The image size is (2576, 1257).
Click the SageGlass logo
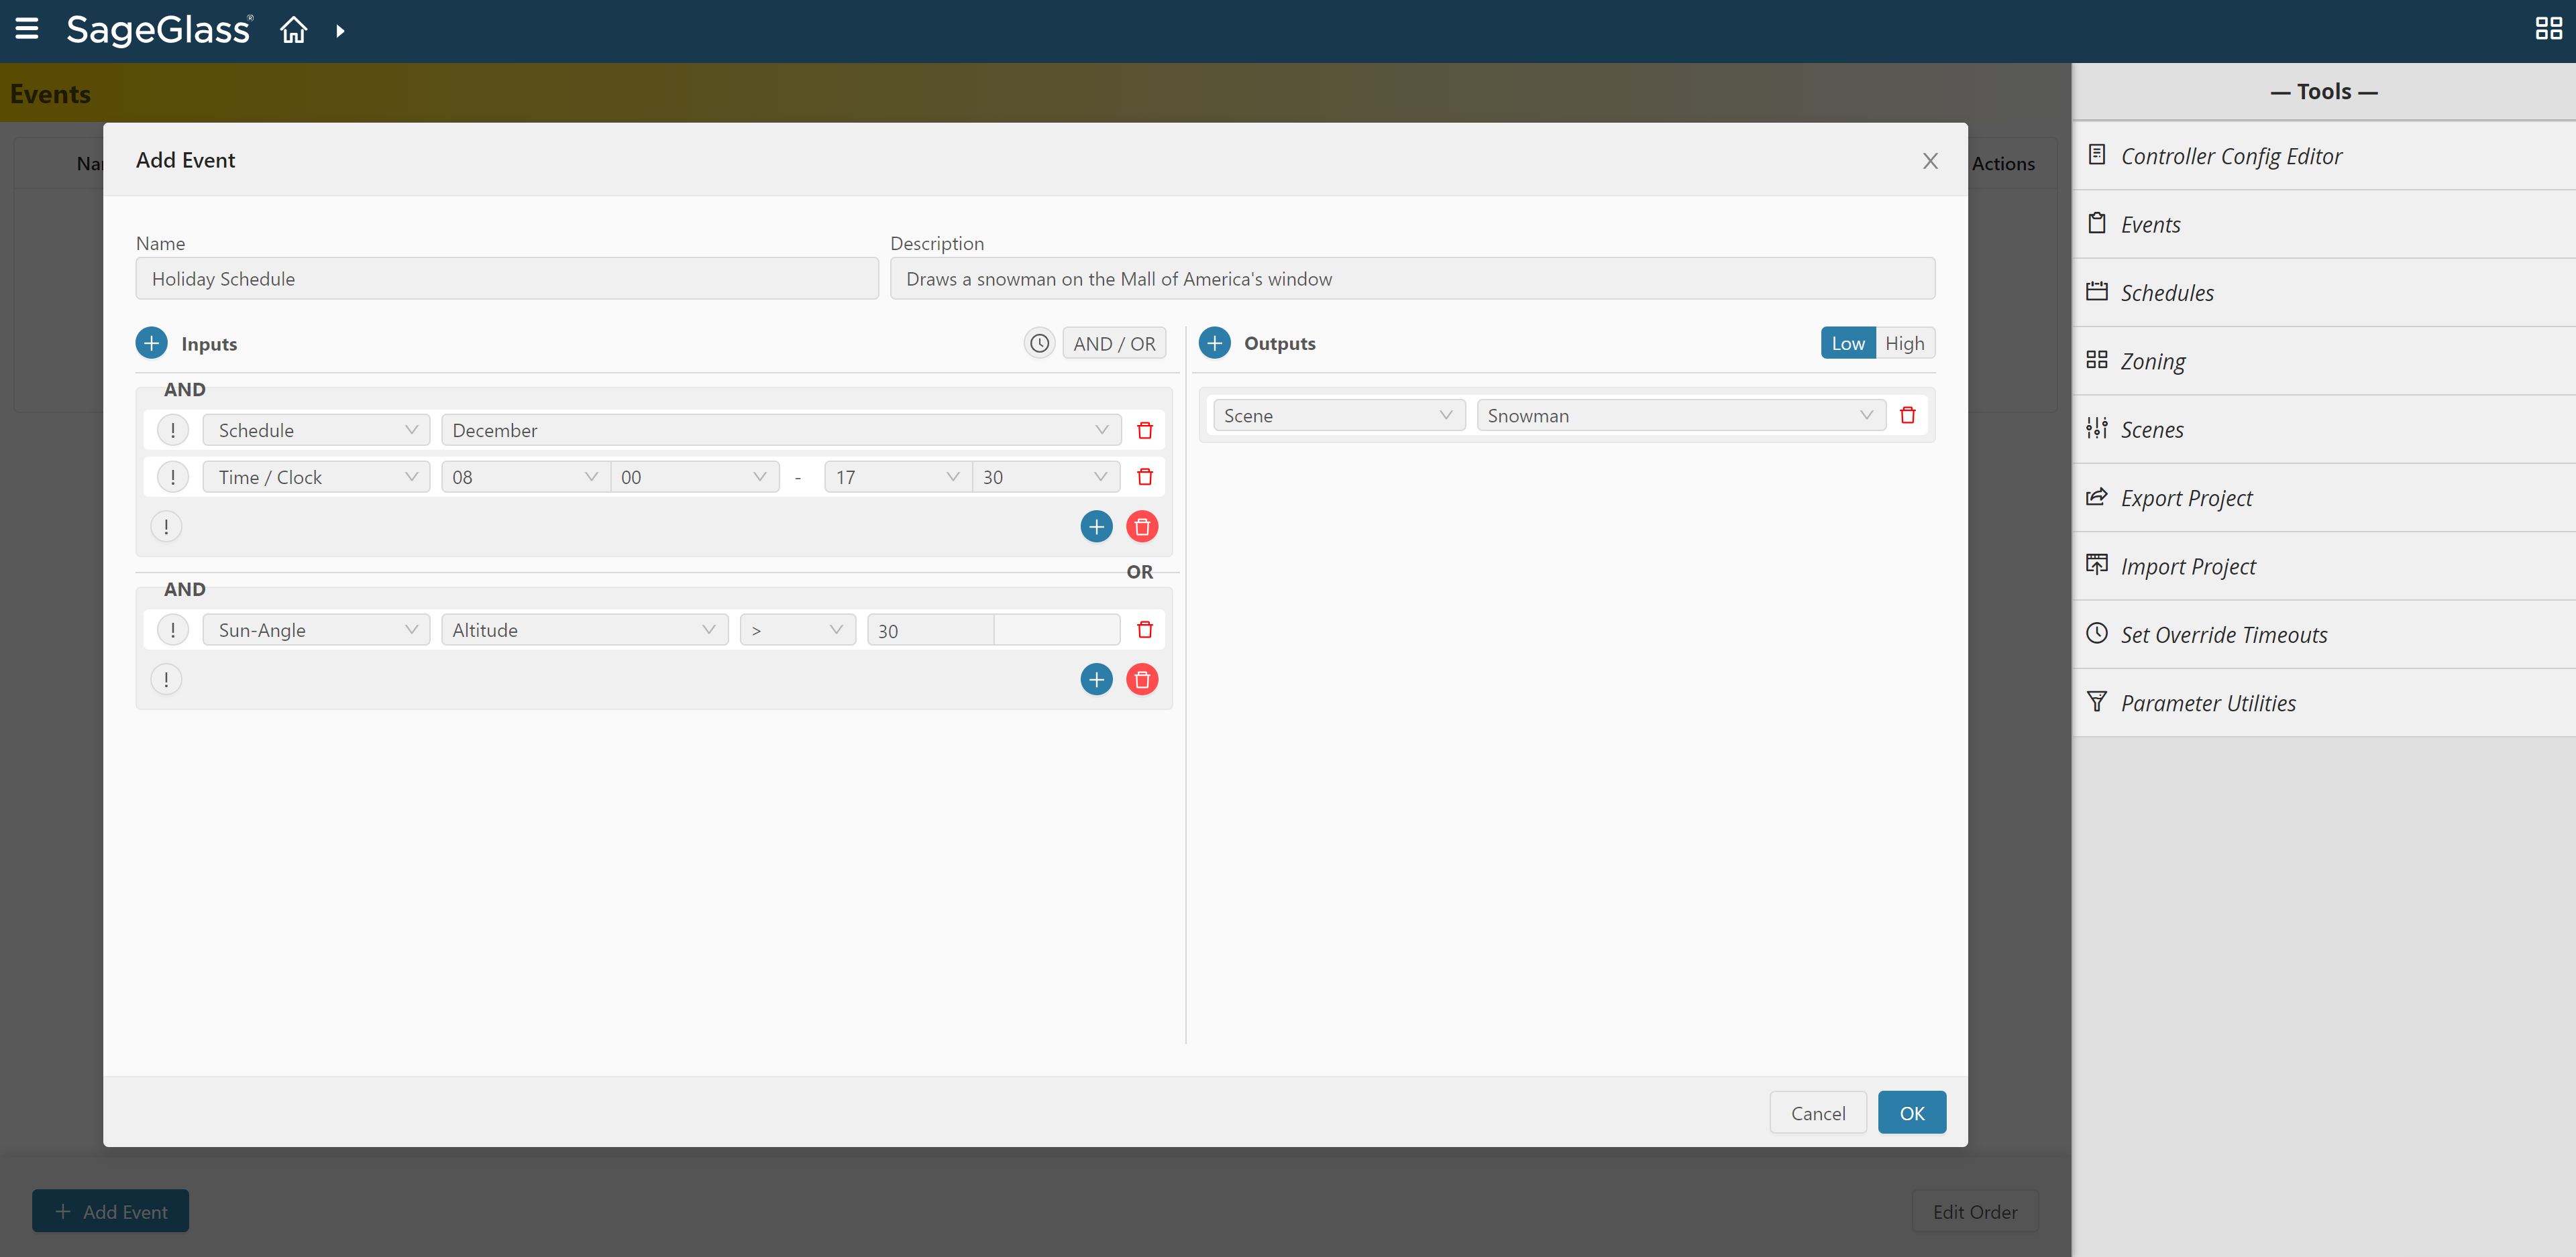[x=159, y=30]
